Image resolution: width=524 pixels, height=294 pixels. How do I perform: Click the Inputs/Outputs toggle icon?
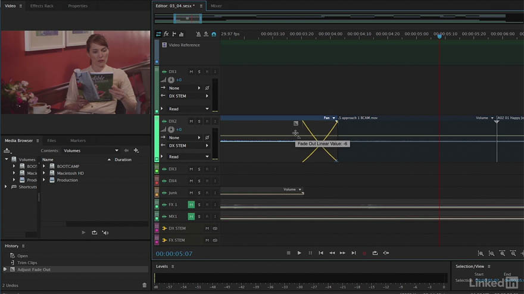point(158,34)
